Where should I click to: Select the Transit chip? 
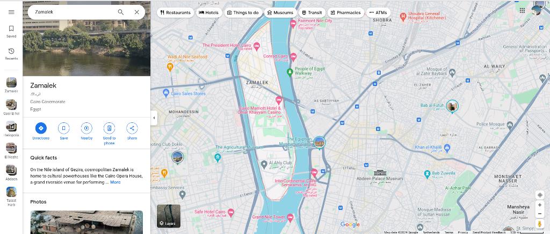pyautogui.click(x=312, y=12)
